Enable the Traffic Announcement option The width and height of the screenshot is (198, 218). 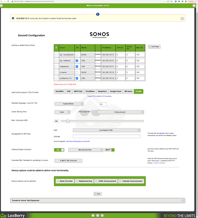click(x=106, y=181)
